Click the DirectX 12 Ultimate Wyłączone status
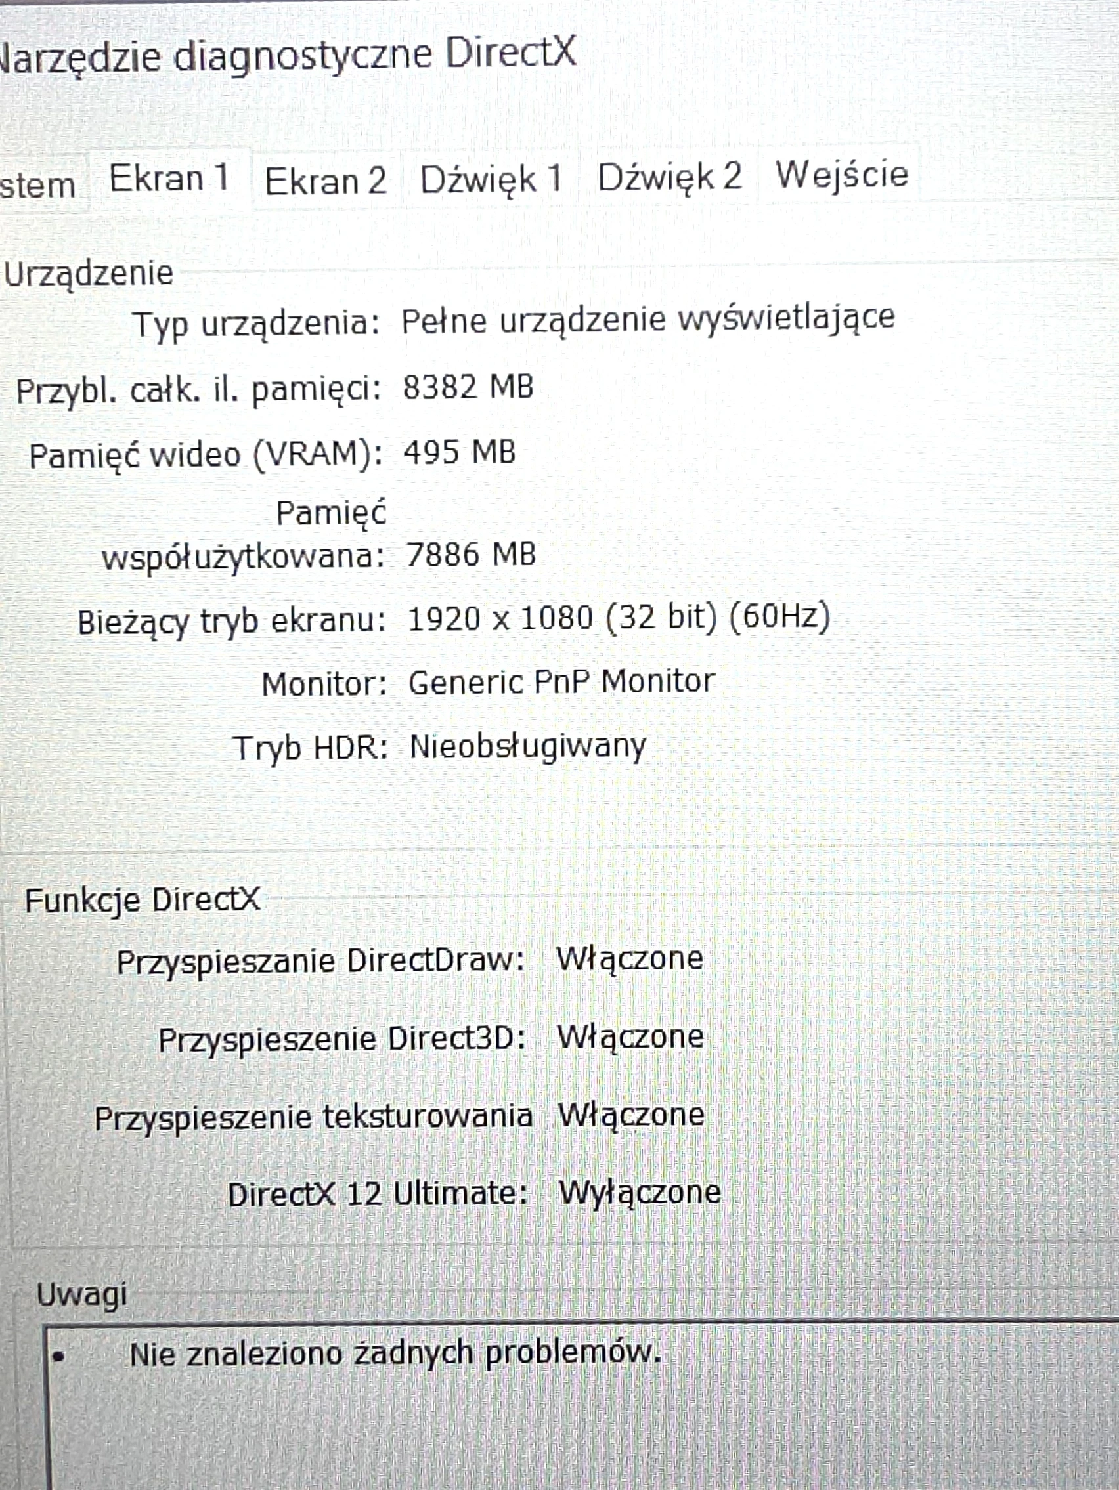This screenshot has width=1119, height=1490. tap(640, 1192)
